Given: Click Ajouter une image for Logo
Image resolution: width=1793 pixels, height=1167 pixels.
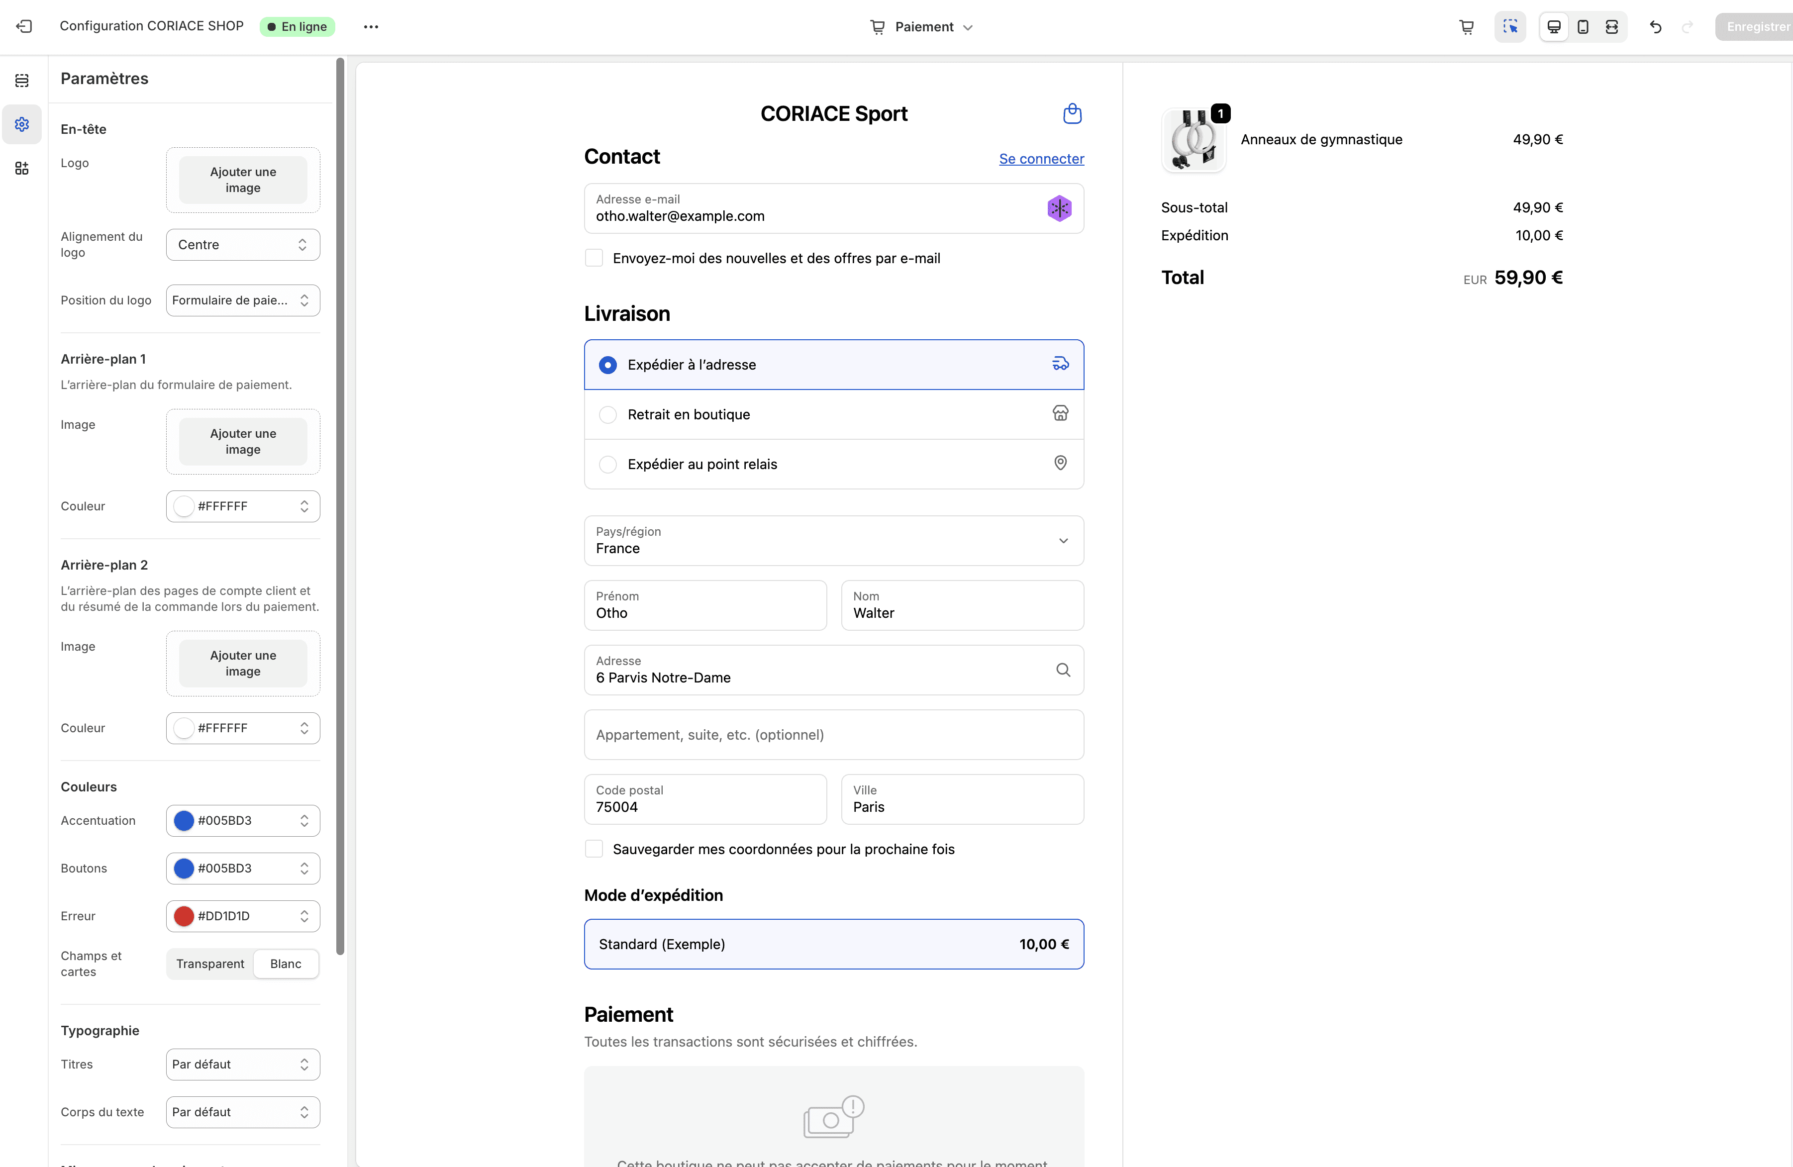Looking at the screenshot, I should 243,179.
